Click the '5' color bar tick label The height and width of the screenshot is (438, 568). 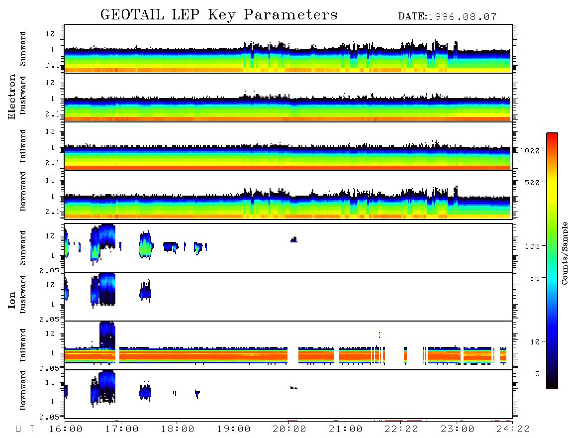pyautogui.click(x=537, y=374)
